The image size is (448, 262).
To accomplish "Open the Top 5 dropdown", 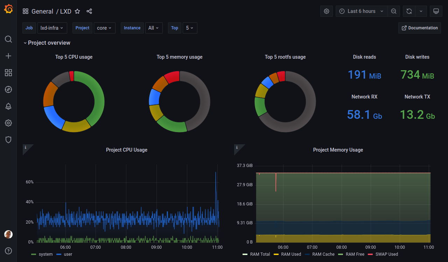I will [190, 28].
